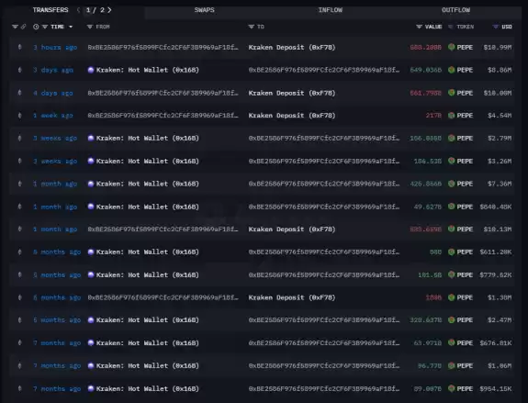The width and height of the screenshot is (528, 403).
Task: Click the page indicator '1 / 2'
Action: click(x=95, y=10)
